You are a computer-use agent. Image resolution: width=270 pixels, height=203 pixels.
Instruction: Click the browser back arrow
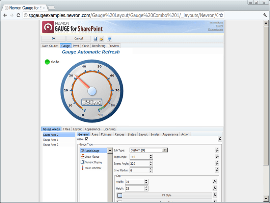(x=5, y=15)
